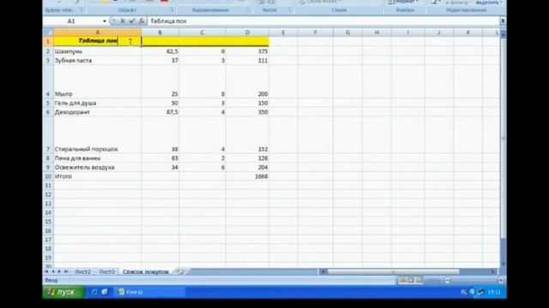Click first quick launch icon next to Start
Image resolution: width=549 pixels, height=308 pixels.
(x=94, y=292)
